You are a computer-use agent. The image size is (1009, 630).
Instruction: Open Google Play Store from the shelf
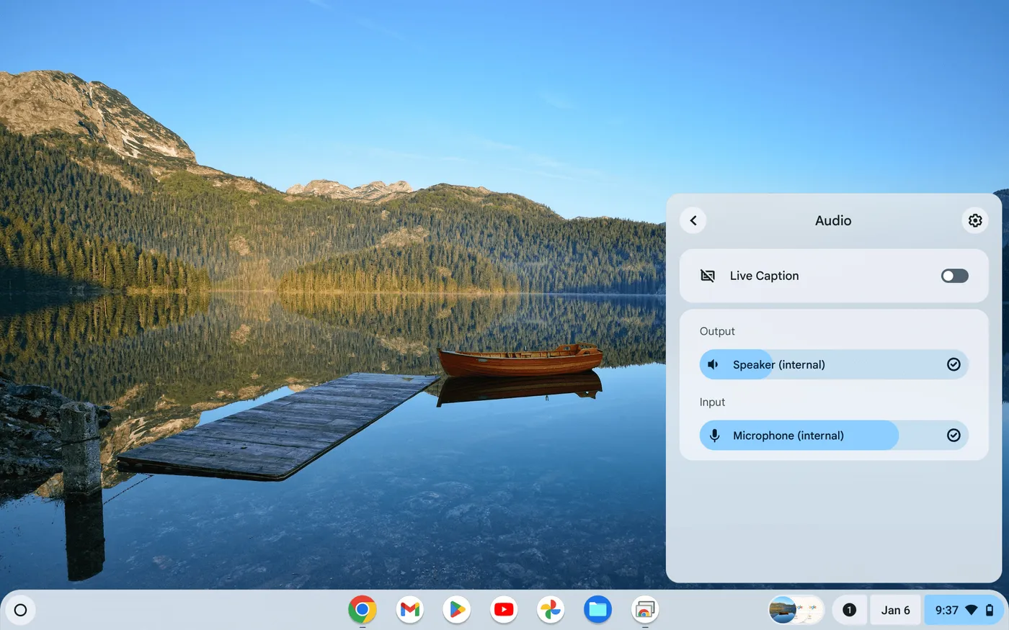[457, 610]
